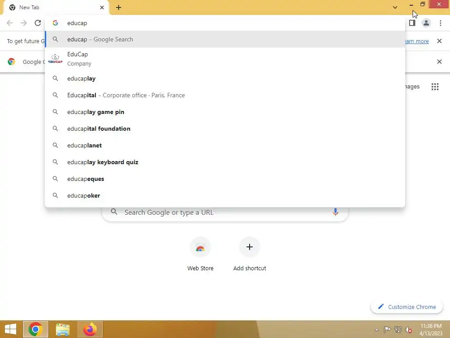Click the voice search microphone icon
The height and width of the screenshot is (338, 450).
point(335,212)
